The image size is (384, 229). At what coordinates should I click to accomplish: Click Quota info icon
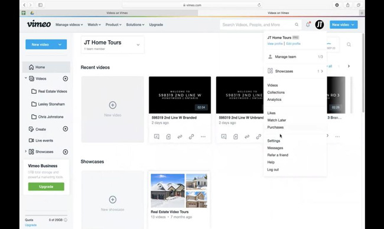point(66,220)
